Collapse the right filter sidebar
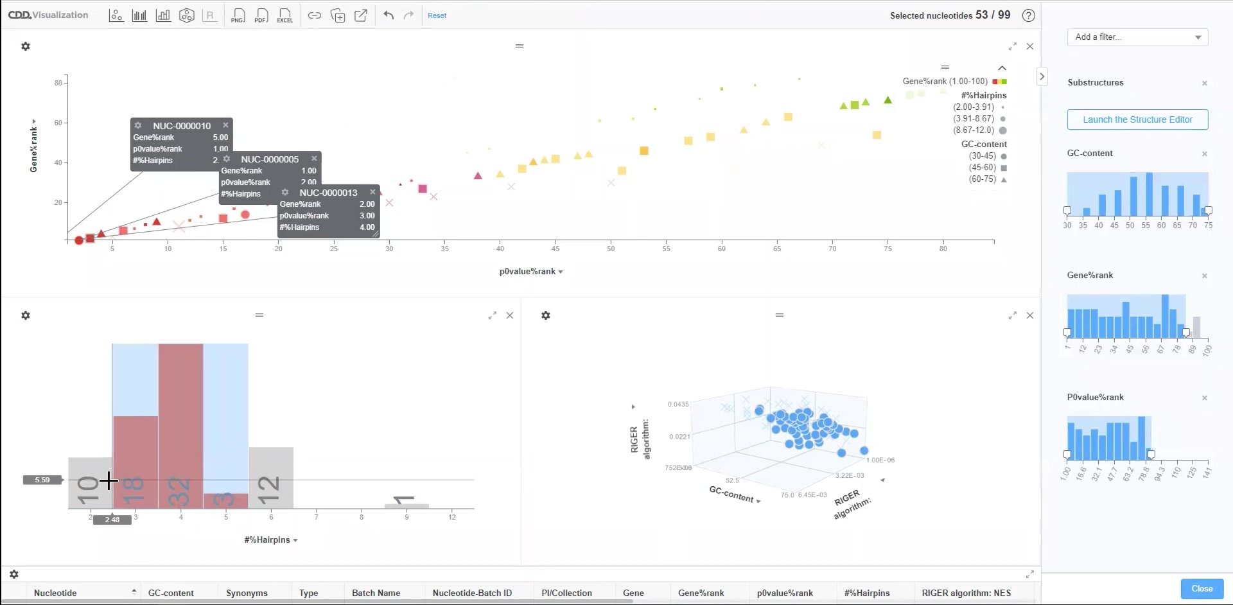 pos(1042,77)
